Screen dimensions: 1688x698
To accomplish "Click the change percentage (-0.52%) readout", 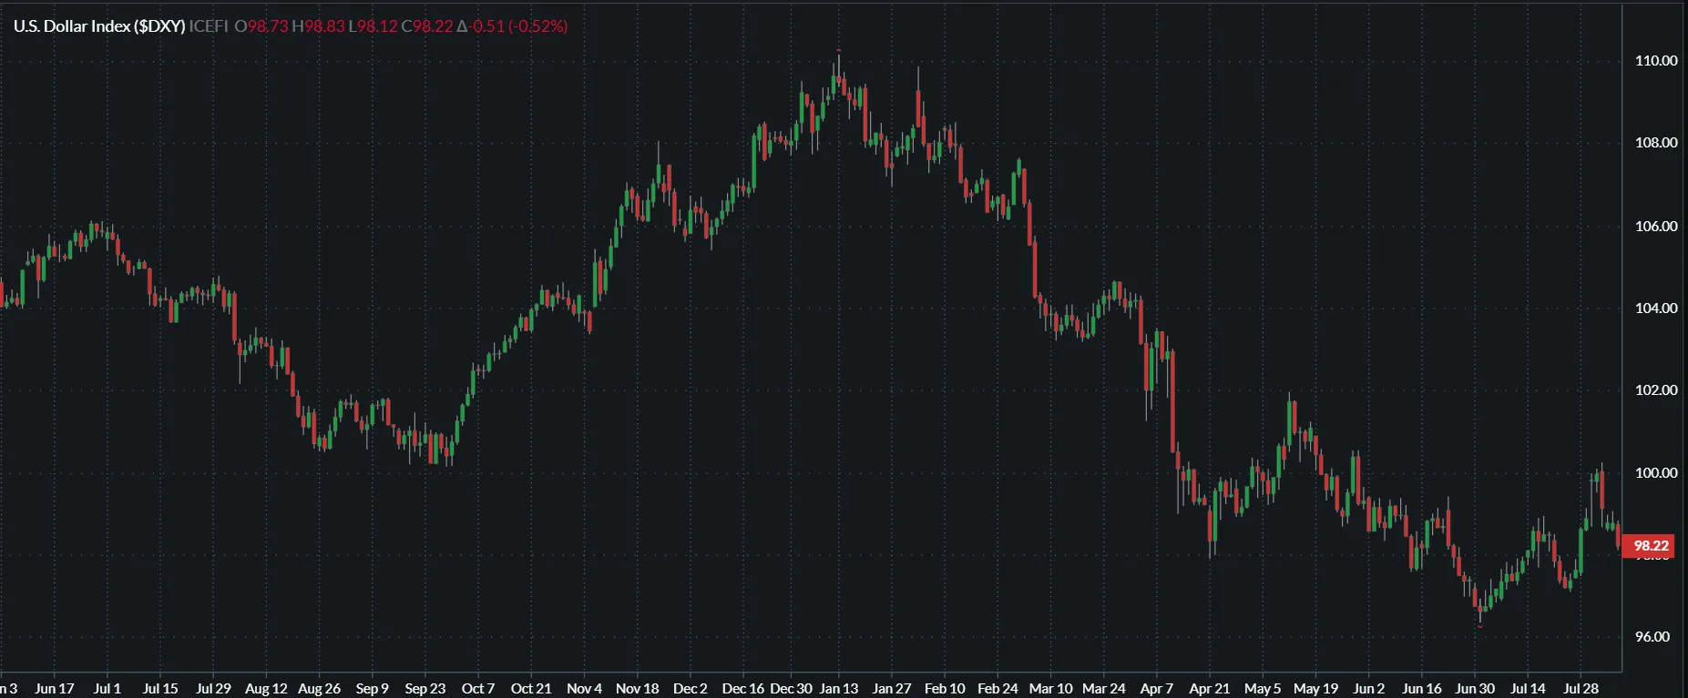I will point(537,26).
